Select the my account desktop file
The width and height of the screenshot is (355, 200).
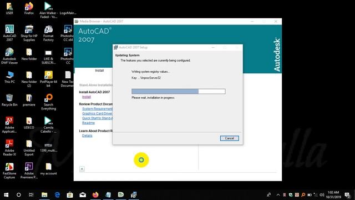point(48,169)
